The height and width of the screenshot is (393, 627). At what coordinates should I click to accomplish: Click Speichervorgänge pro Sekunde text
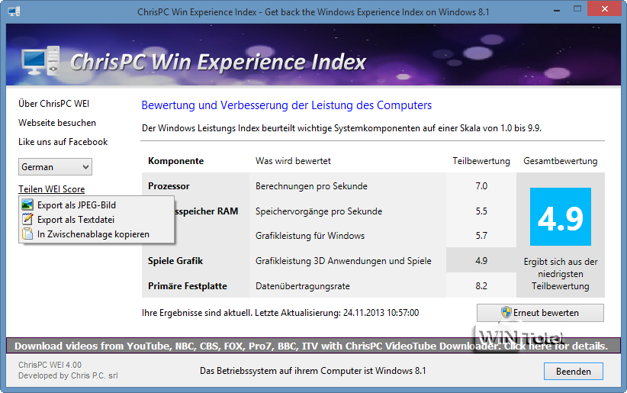pyautogui.click(x=319, y=211)
